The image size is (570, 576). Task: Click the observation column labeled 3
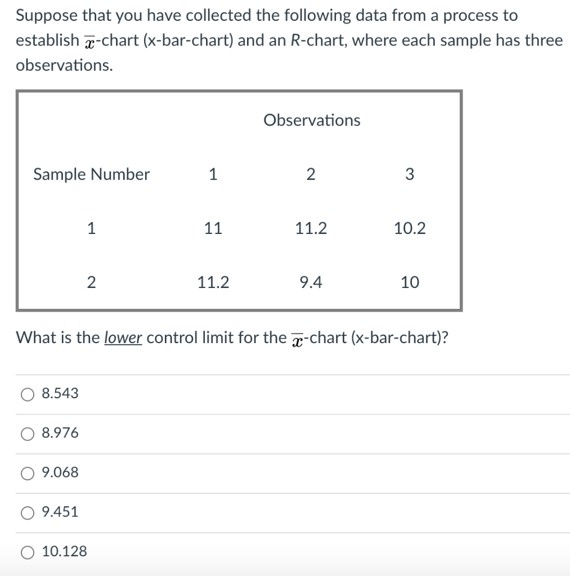409,174
